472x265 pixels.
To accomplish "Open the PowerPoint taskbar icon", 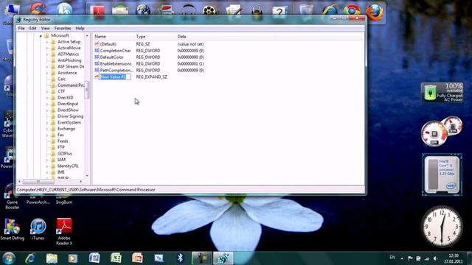I will pyautogui.click(x=137, y=258).
